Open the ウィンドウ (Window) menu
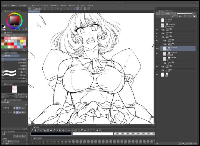Image resolution: width=200 pixels, height=146 pixels. click(81, 6)
